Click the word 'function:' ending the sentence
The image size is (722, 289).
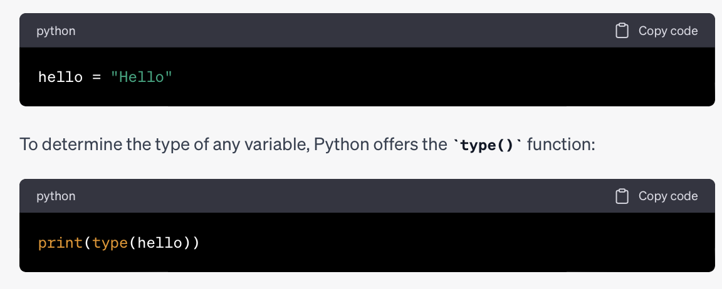click(561, 144)
